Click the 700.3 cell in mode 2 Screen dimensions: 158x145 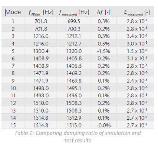[74, 29]
